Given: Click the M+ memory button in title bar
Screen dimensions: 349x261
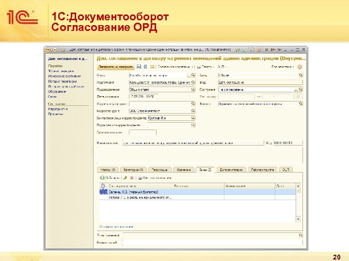Looking at the screenshot, I should [273, 50].
